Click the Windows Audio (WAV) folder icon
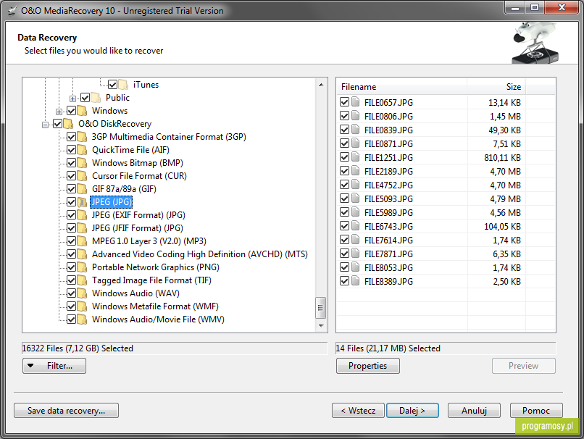The width and height of the screenshot is (584, 439). 82,293
